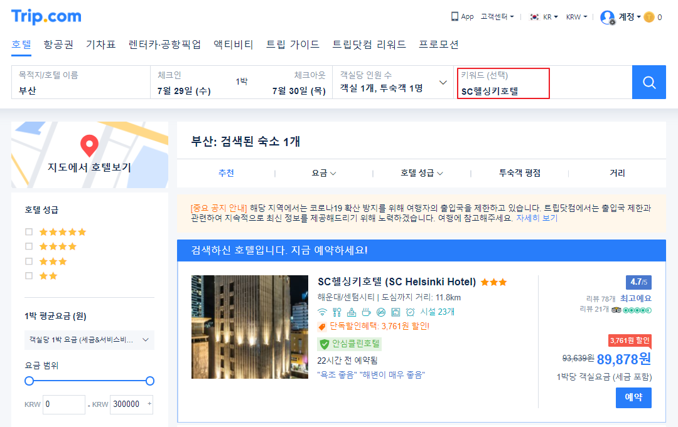Sort results by 투숙객 평점
Screen dimensions: 678x427
click(520, 173)
